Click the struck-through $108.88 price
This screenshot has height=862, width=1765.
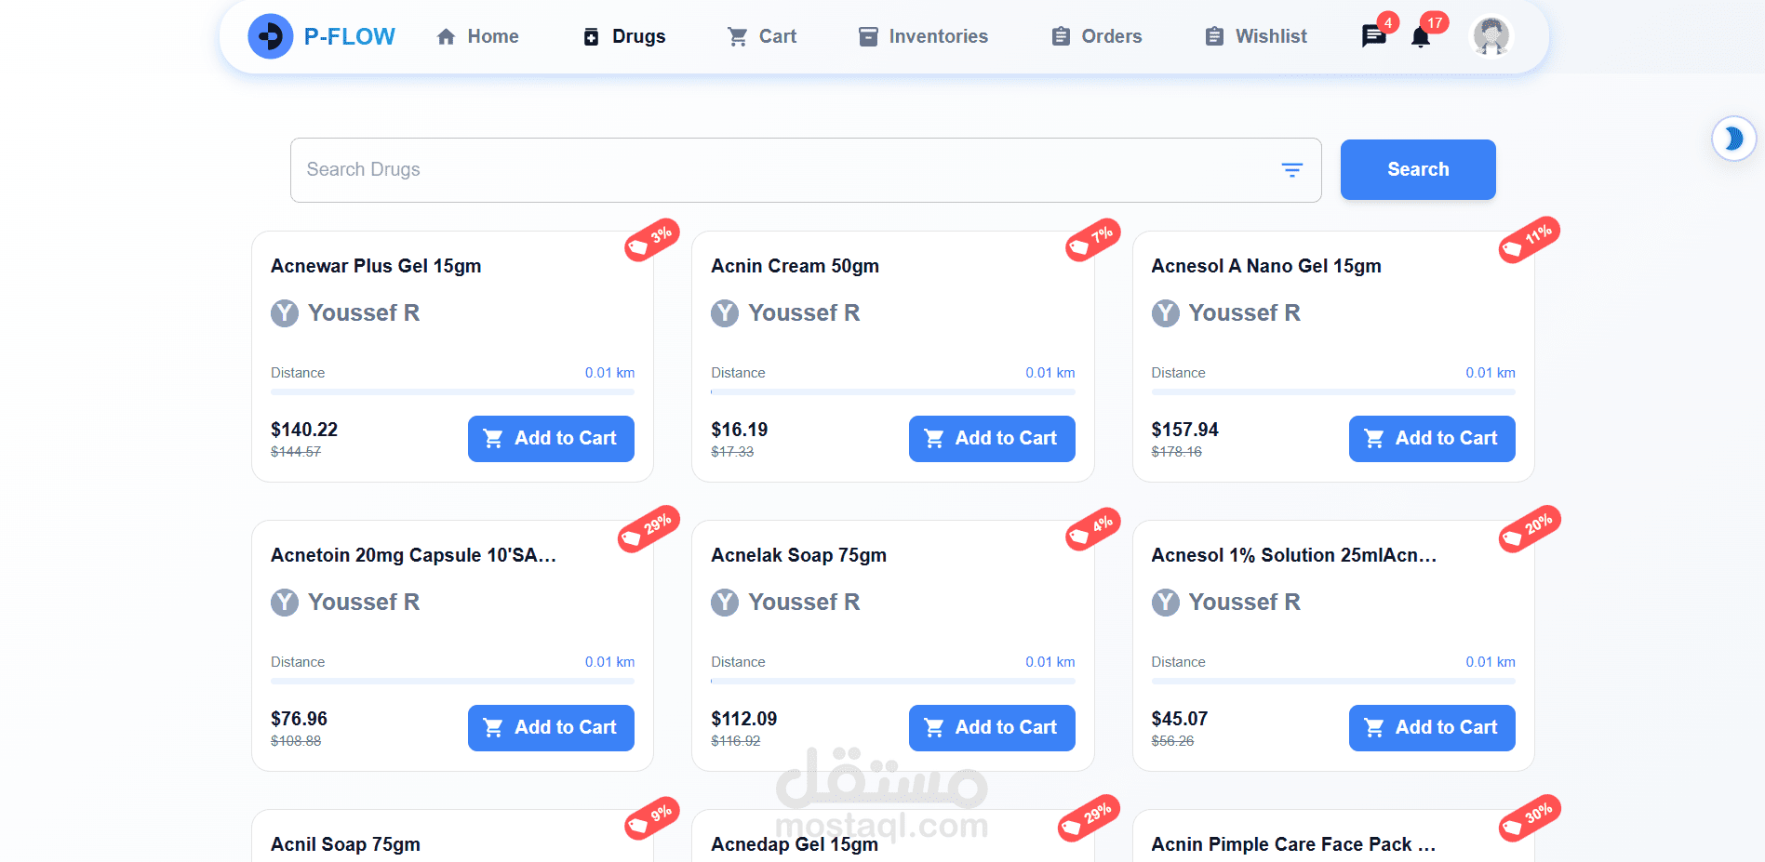296,741
